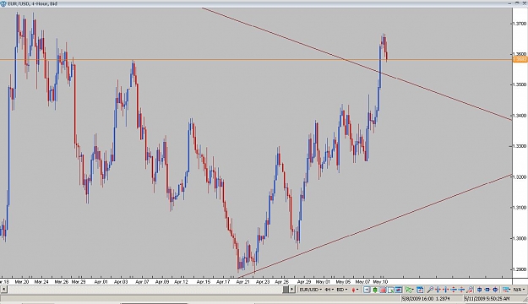Image resolution: width=528 pixels, height=304 pixels.
Task: Click the Apr.21 date axis label
Action: 242,282
